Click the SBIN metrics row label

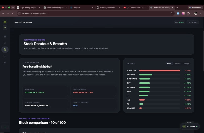click(129, 91)
